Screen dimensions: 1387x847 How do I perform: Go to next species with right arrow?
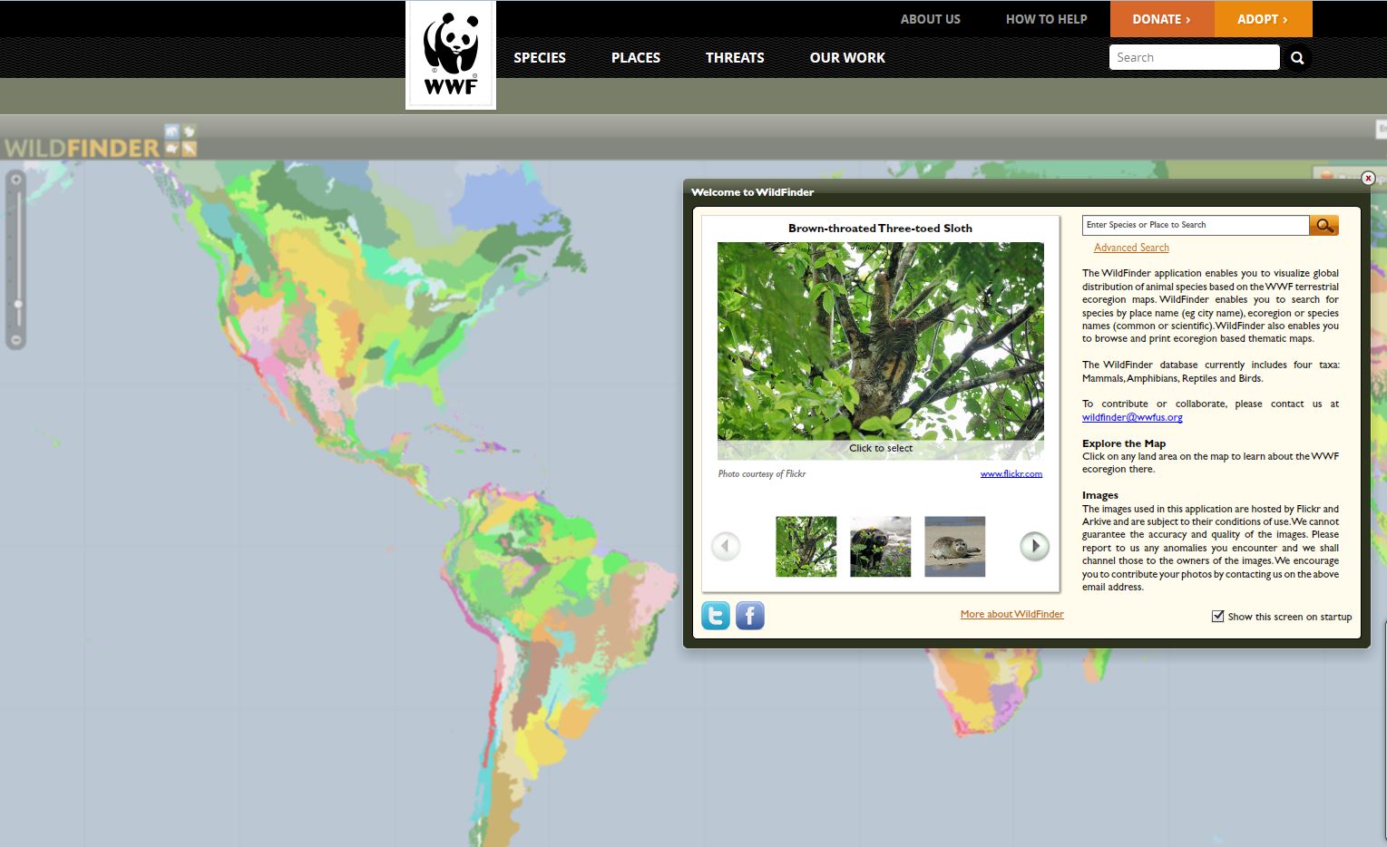click(1034, 546)
